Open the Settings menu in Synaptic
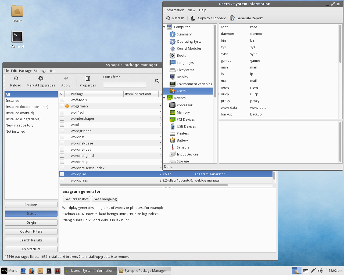The width and height of the screenshot is (344, 275). pos(40,71)
